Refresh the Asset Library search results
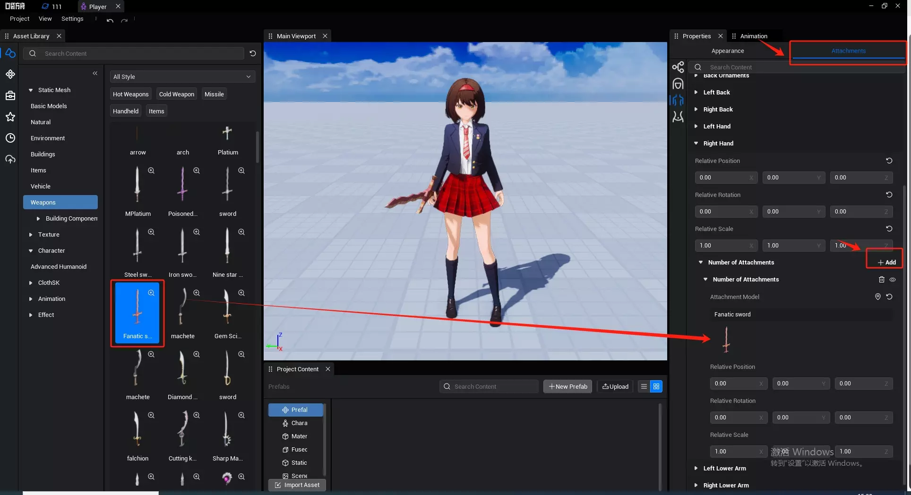The width and height of the screenshot is (911, 495). click(253, 53)
